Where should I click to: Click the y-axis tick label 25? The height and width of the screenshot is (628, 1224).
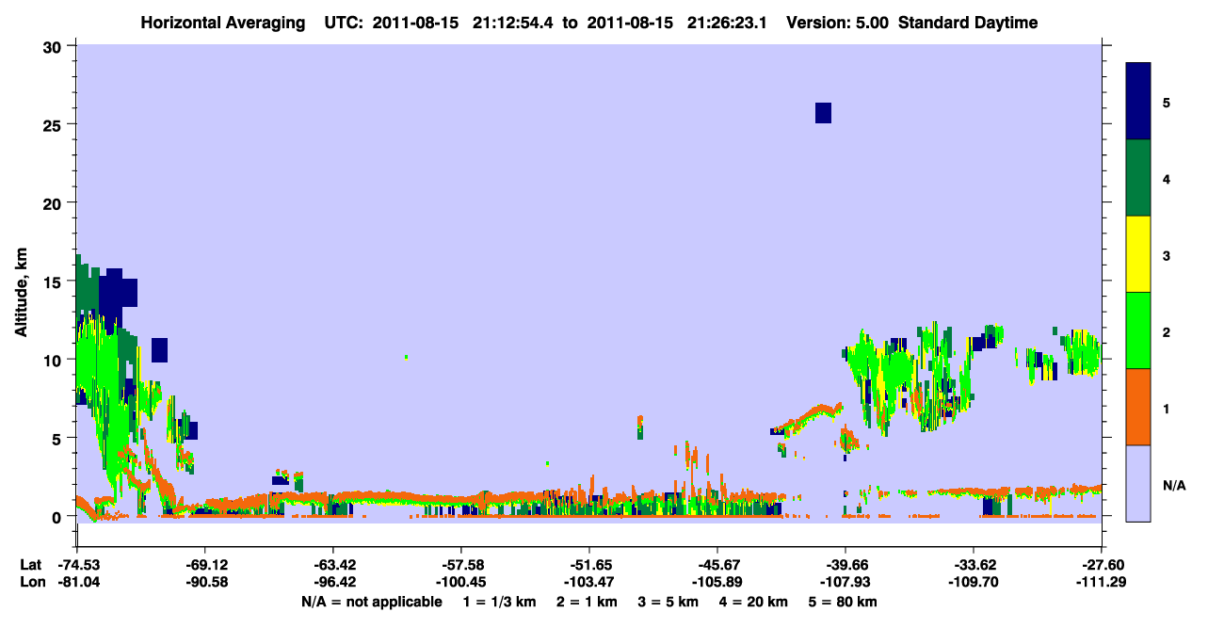pos(54,124)
